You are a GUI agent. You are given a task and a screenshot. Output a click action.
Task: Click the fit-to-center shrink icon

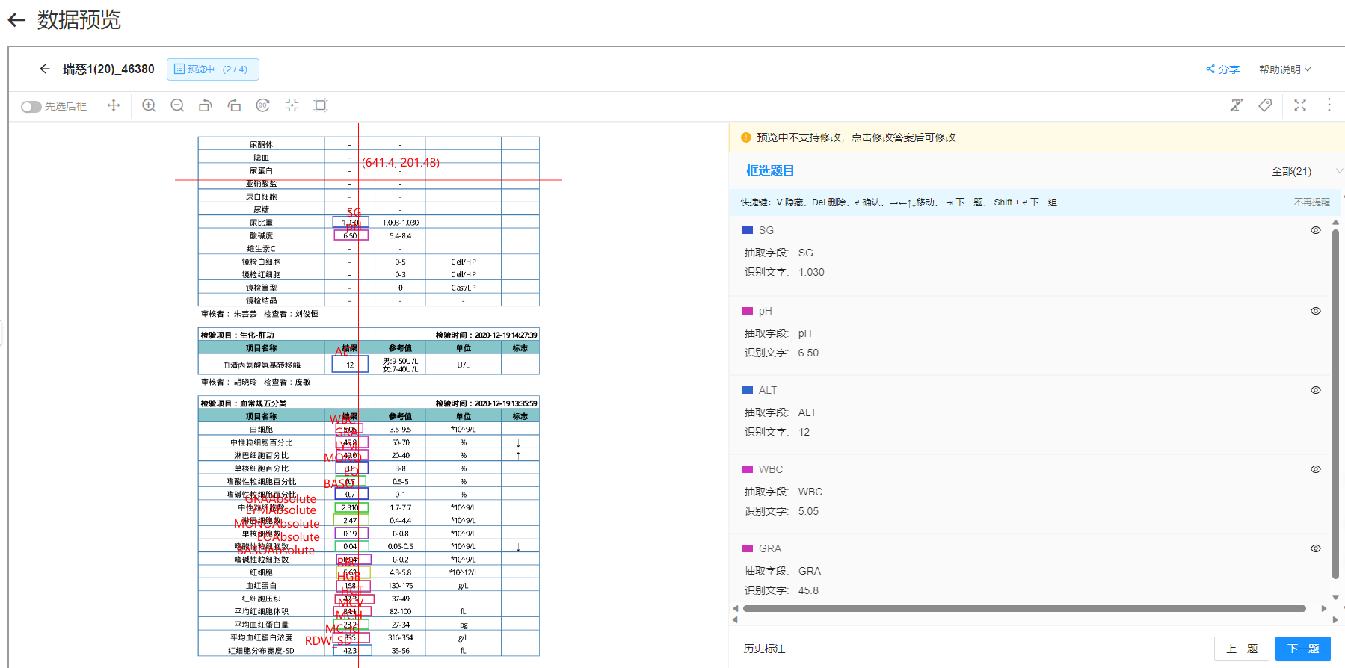tap(292, 105)
